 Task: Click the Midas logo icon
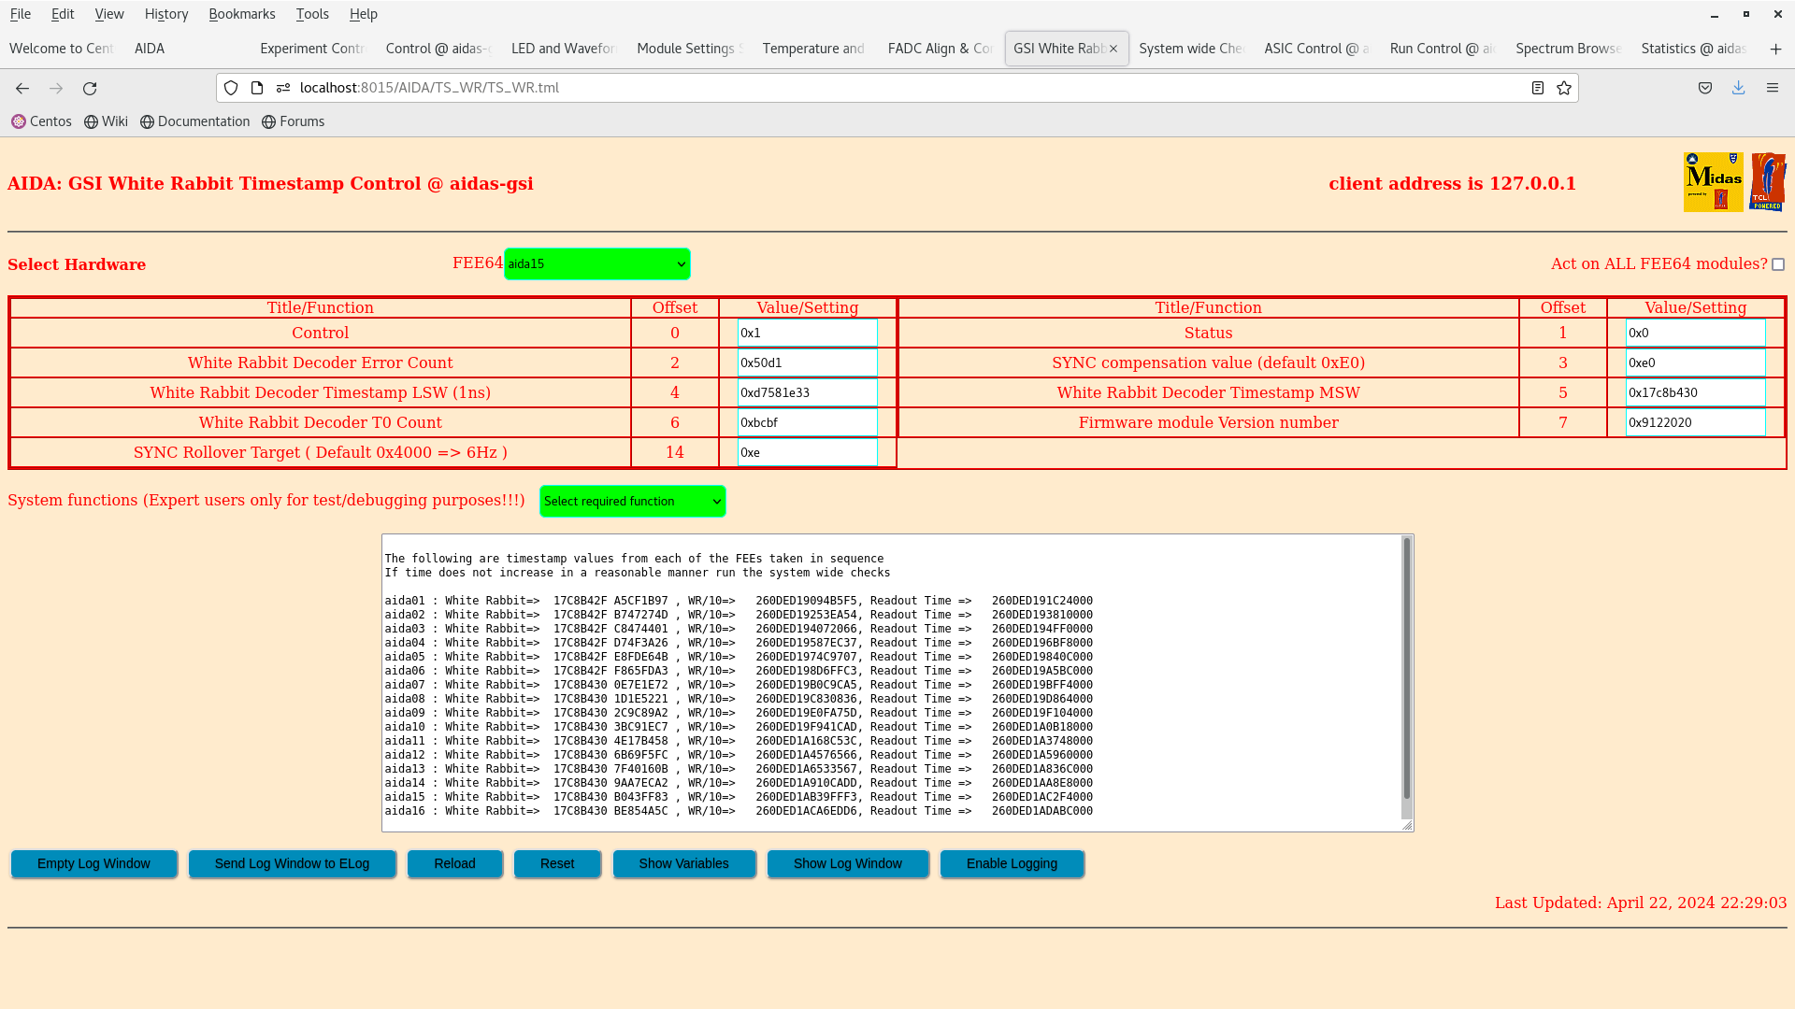[1713, 182]
